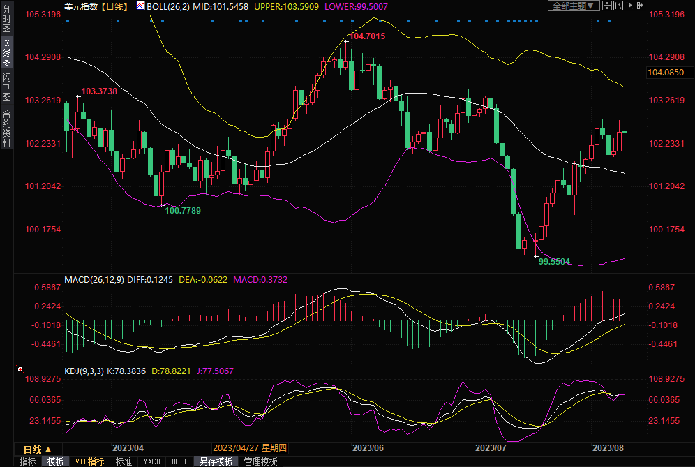Toggle the BOLL template tab

[179, 461]
